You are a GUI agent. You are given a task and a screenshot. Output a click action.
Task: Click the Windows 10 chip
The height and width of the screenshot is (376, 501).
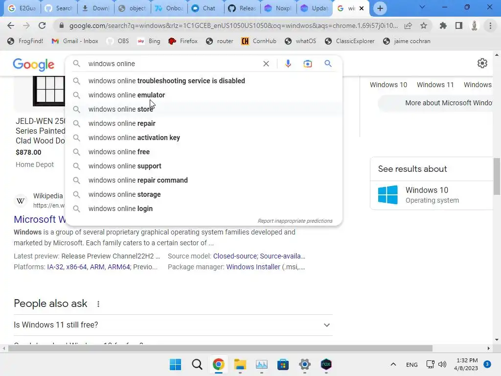(388, 85)
